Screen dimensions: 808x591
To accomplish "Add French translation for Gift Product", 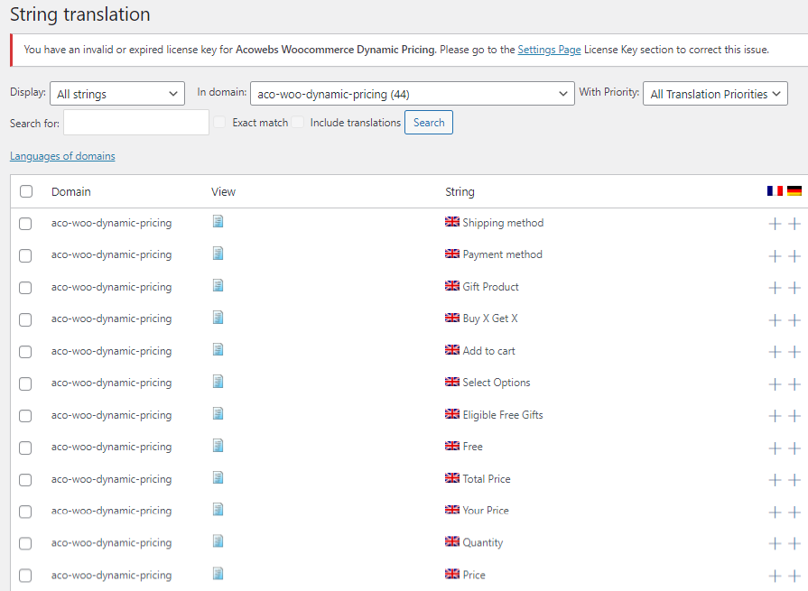I will click(775, 288).
